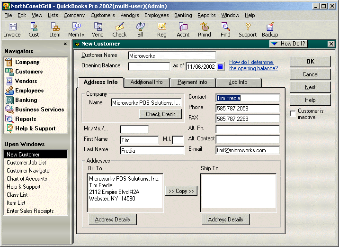Click the Reg toolbar icon
Image resolution: width=339 pixels, height=247 pixels.
click(162, 30)
